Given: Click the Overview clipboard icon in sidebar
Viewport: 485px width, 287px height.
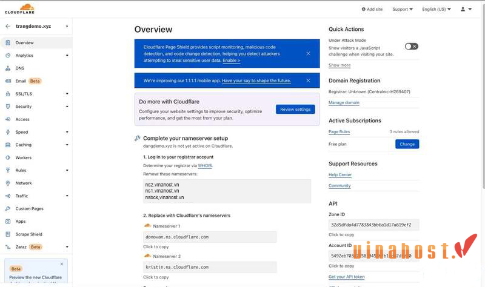Looking at the screenshot, I should (8, 42).
